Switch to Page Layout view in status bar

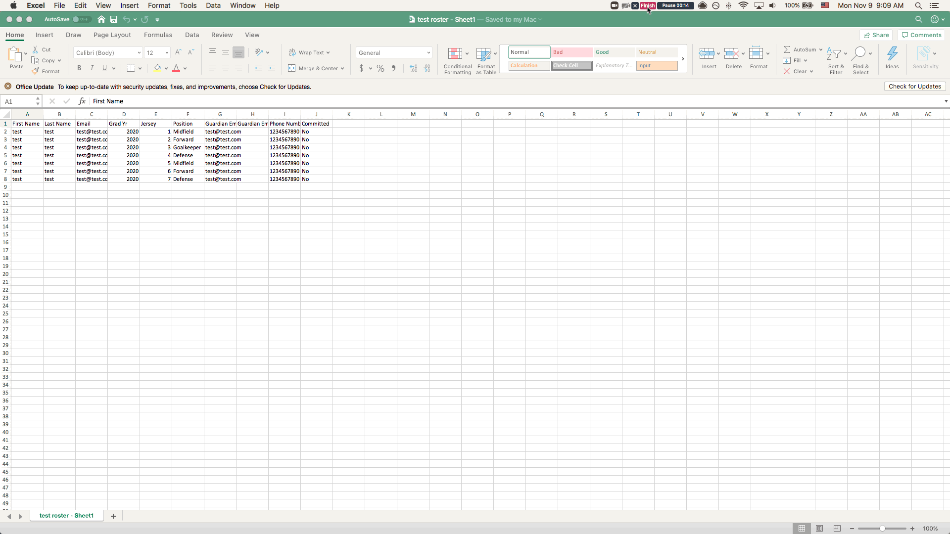click(819, 529)
